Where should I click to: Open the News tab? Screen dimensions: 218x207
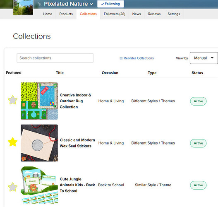point(137,14)
